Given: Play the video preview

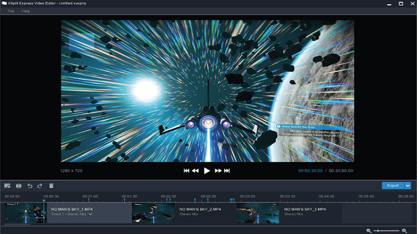Looking at the screenshot, I should [207, 171].
